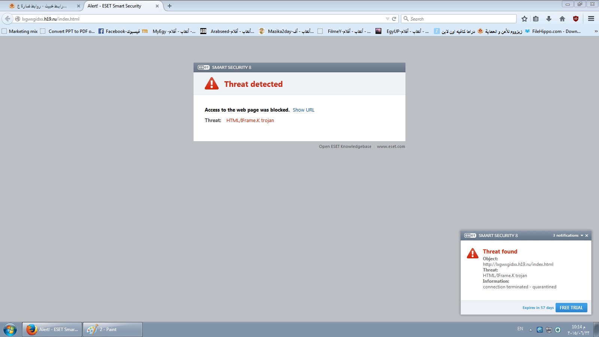This screenshot has height=337, width=599.
Task: Expand the bookmarks toolbar overflow chevron
Action: 596,31
